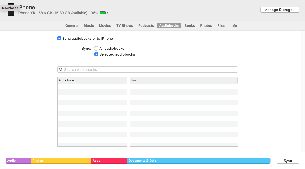305x169 pixels.
Task: Open the Podcasts tab
Action: (x=146, y=26)
